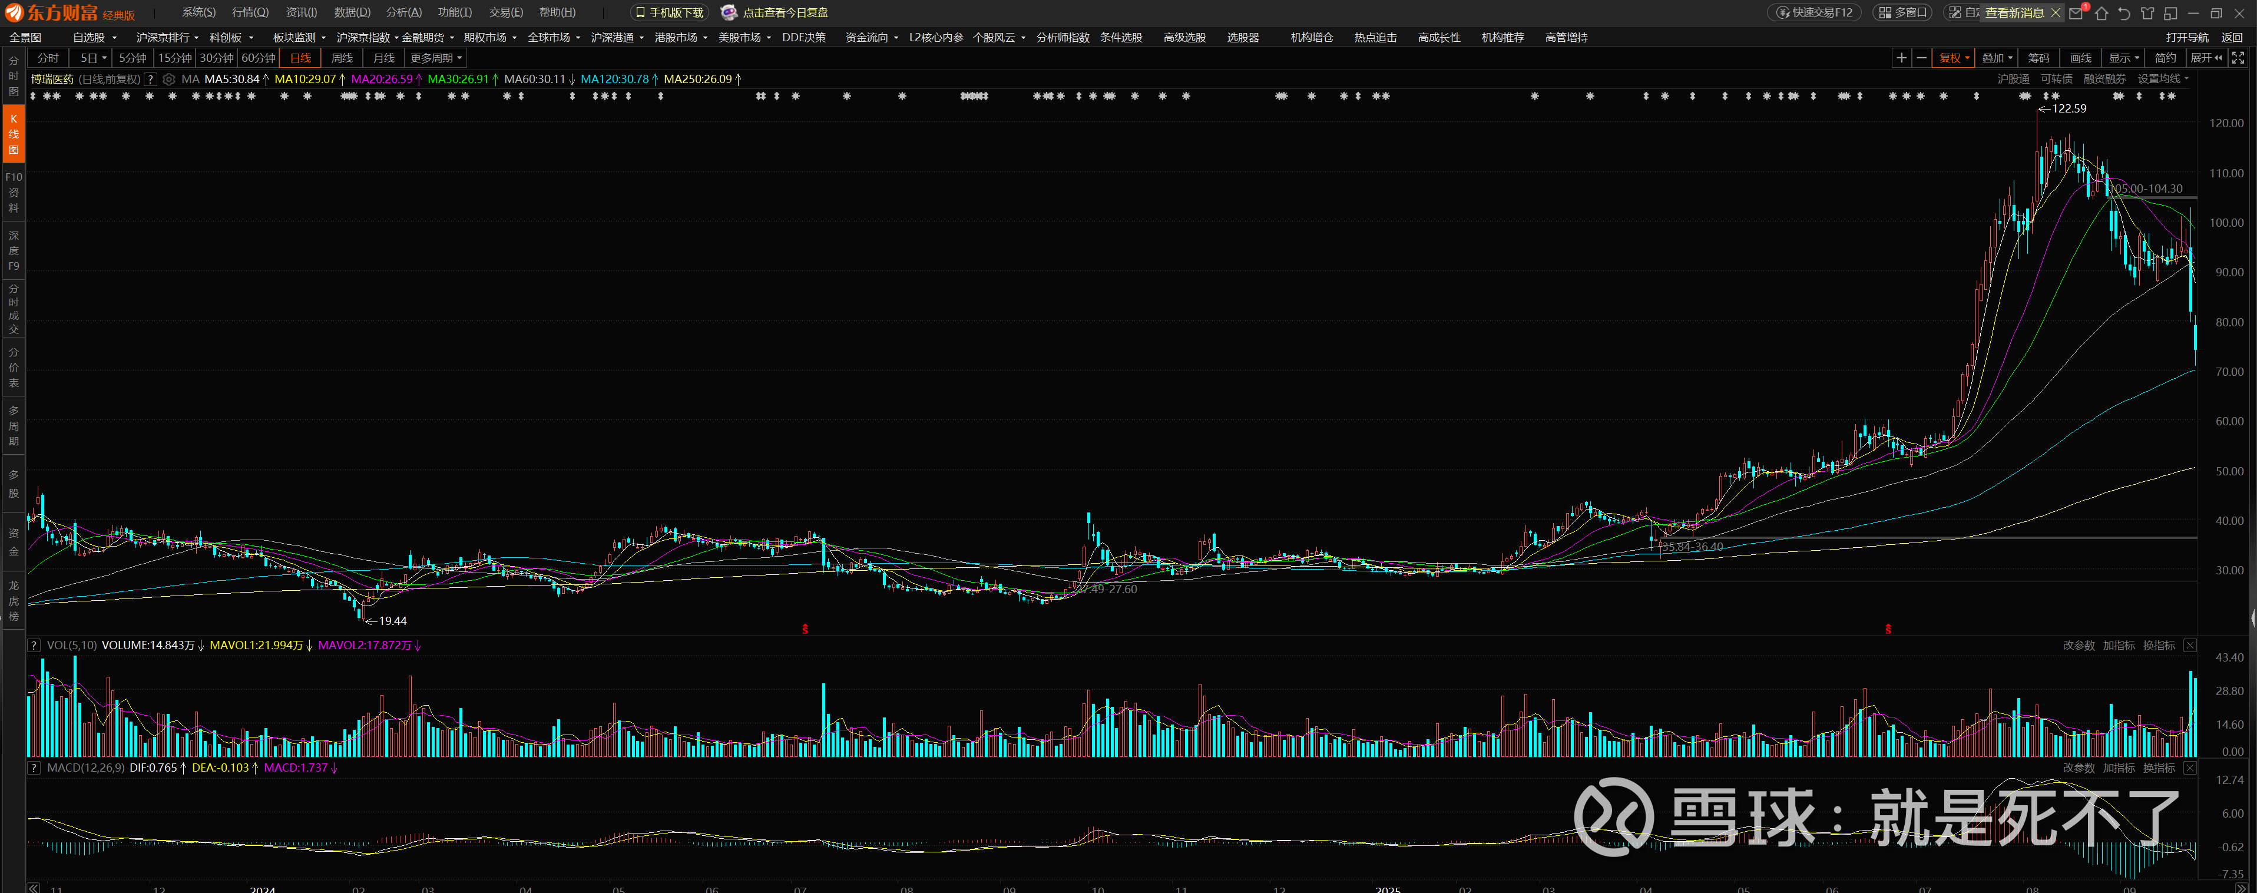Screen dimensions: 2257x893
Task: Switch to the 周线 weekly tab
Action: [x=342, y=58]
